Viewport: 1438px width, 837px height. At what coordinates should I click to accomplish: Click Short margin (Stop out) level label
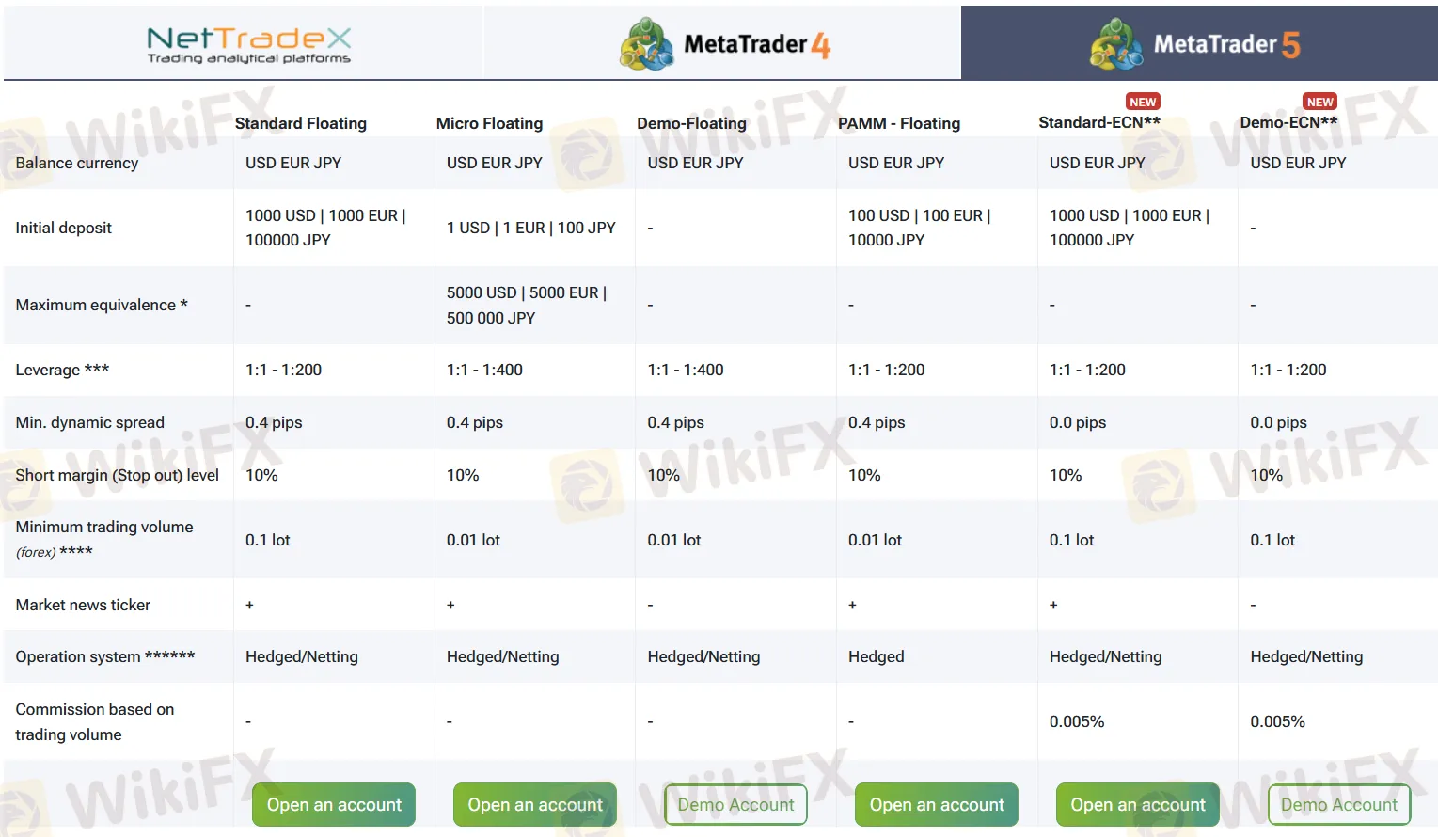coord(117,475)
